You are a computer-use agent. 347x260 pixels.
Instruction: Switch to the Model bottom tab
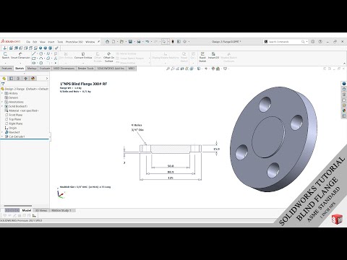point(27,210)
